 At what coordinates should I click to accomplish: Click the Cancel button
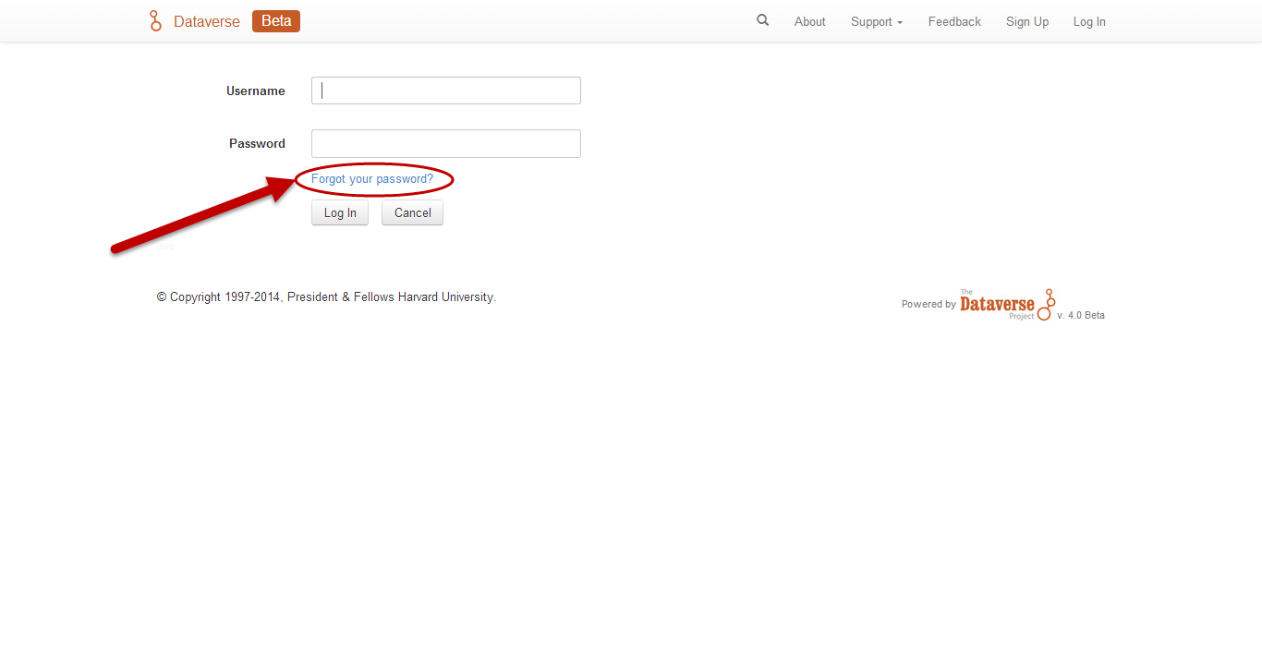[413, 212]
